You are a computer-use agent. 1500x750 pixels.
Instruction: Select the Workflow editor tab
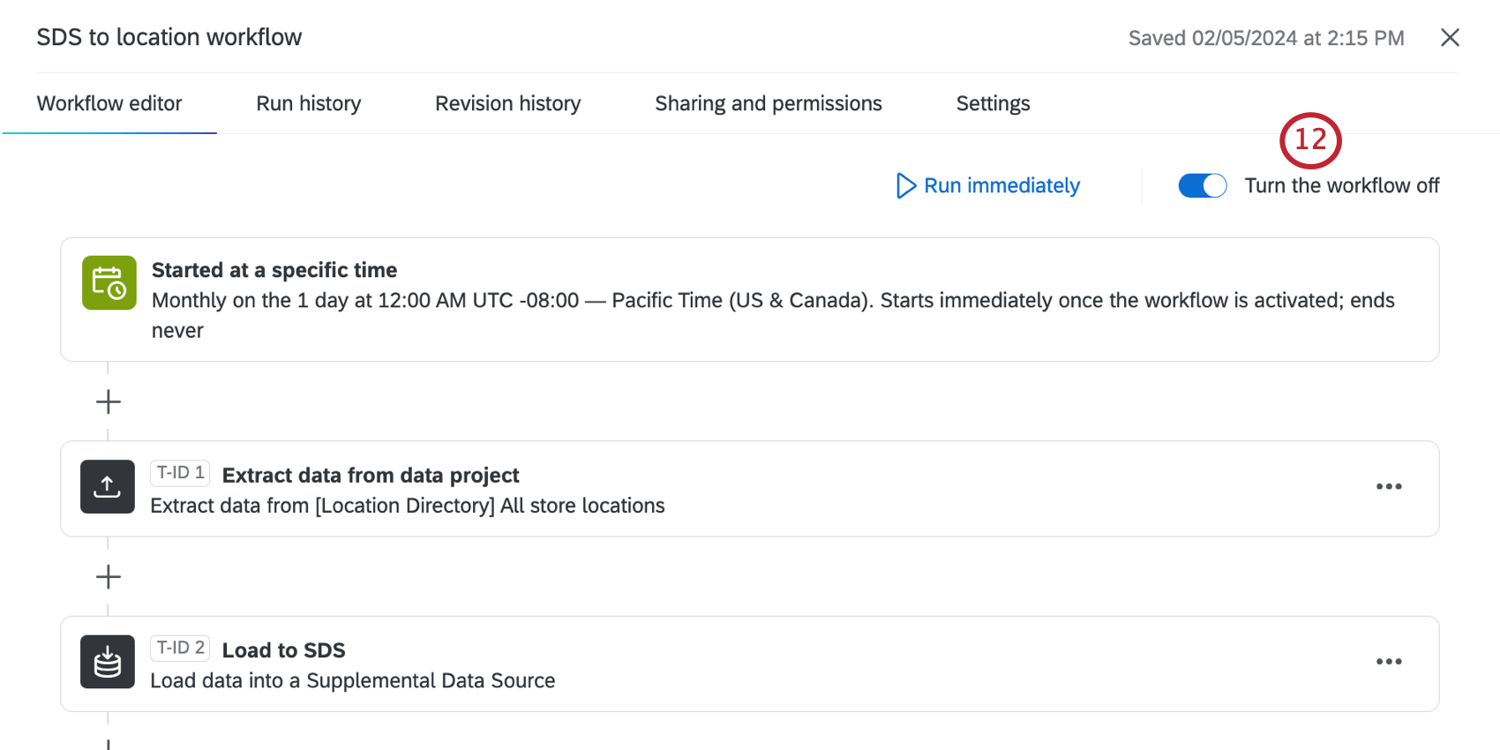109,103
